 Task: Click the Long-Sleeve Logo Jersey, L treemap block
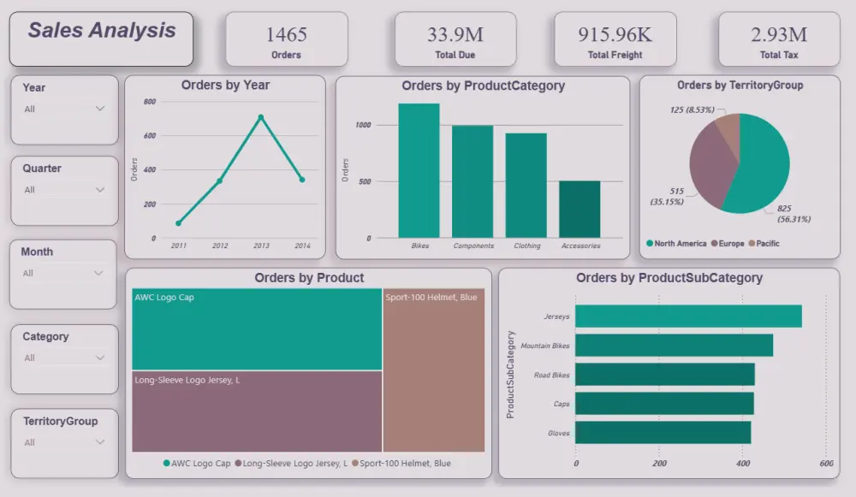point(254,411)
